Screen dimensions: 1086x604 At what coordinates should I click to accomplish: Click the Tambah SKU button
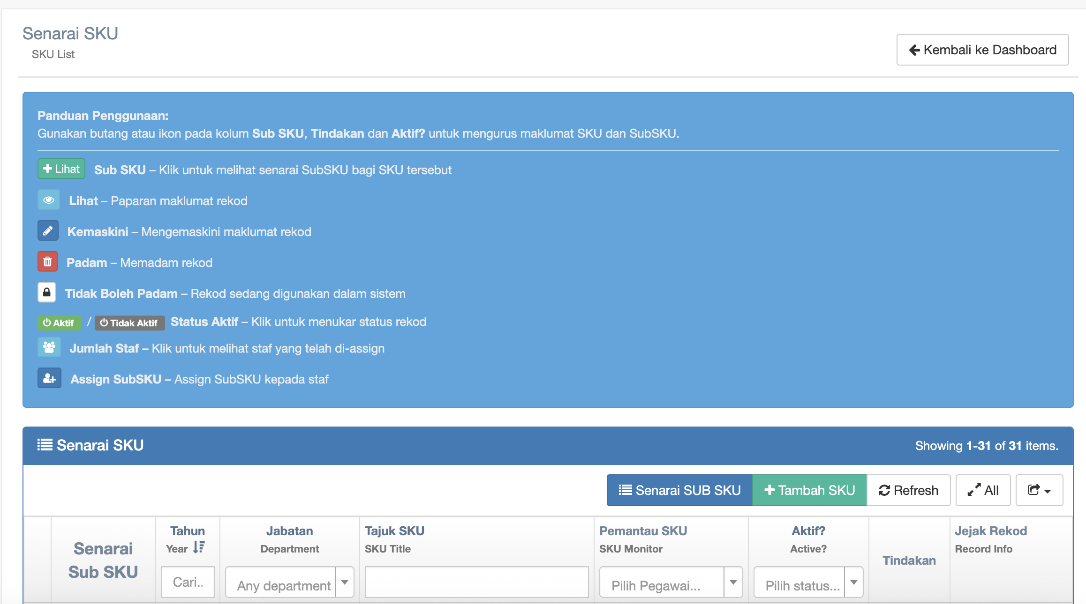[809, 490]
